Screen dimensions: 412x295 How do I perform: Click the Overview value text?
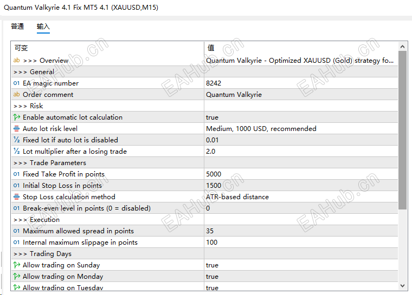(x=300, y=61)
